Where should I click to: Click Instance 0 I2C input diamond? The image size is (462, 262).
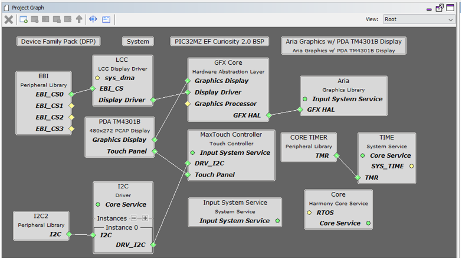[x=93, y=235]
